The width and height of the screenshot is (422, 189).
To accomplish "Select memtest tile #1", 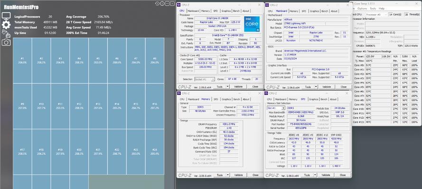I will (22, 60).
